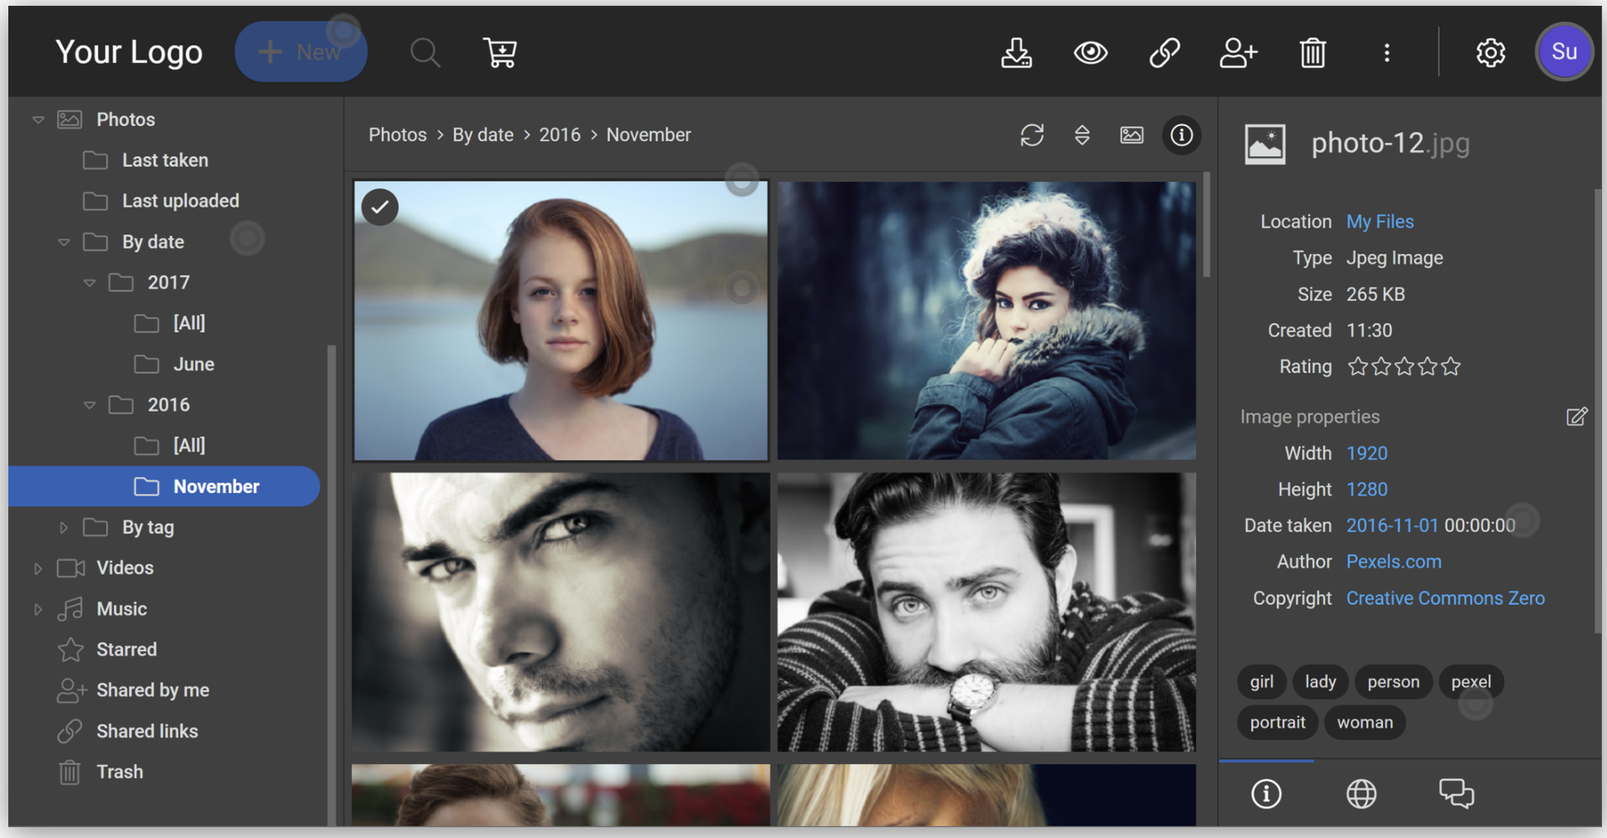The image size is (1607, 838).
Task: Uncheck the selected red-haired woman photo
Action: (380, 207)
